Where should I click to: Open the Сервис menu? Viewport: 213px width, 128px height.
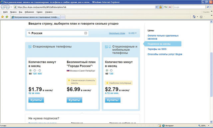tap(39, 12)
